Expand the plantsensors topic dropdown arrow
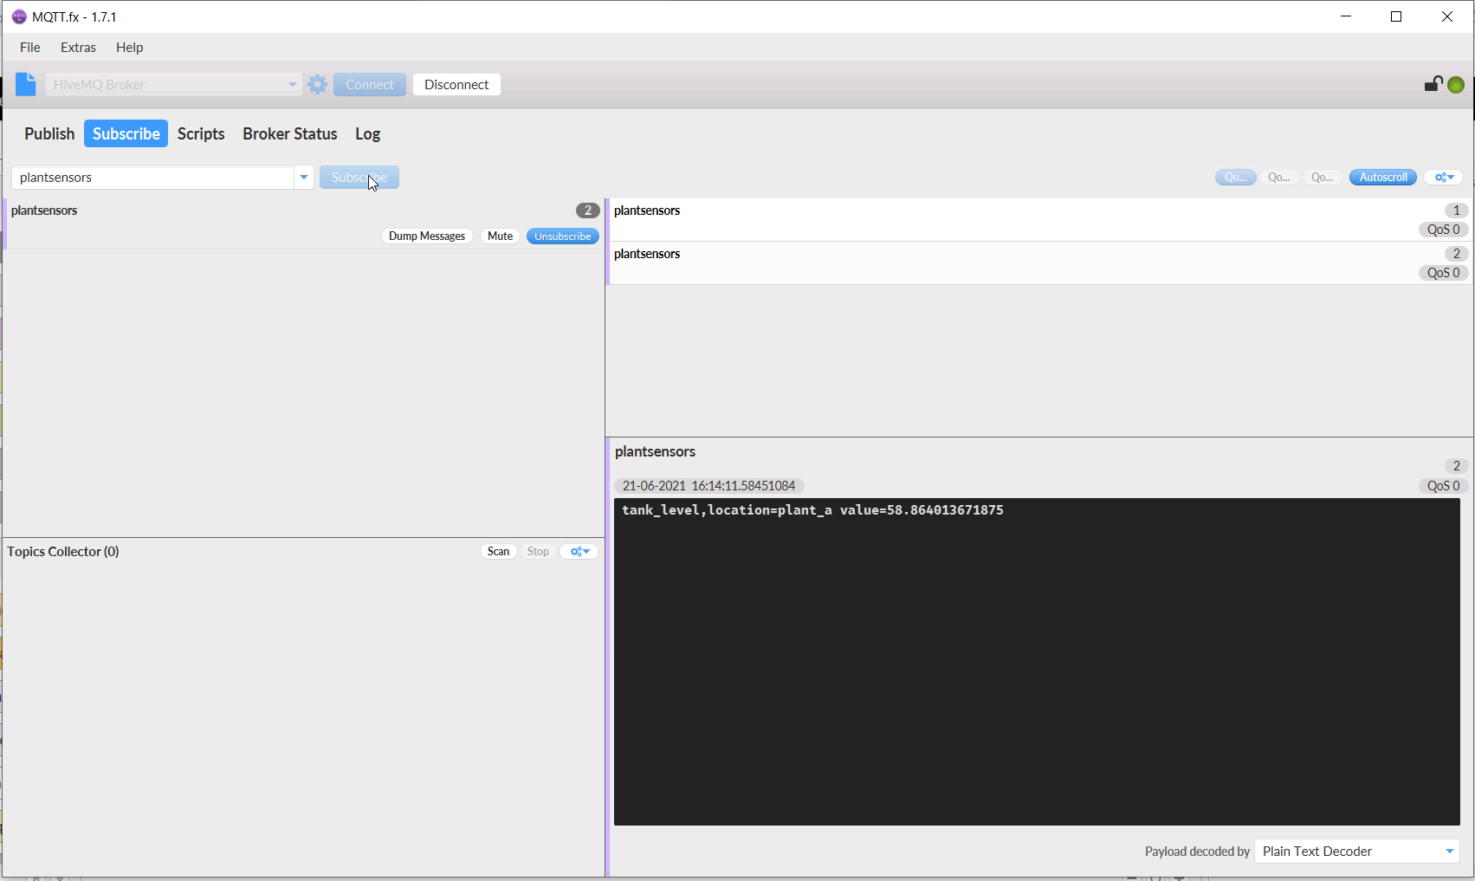Viewport: 1475px width, 881px height. (304, 177)
